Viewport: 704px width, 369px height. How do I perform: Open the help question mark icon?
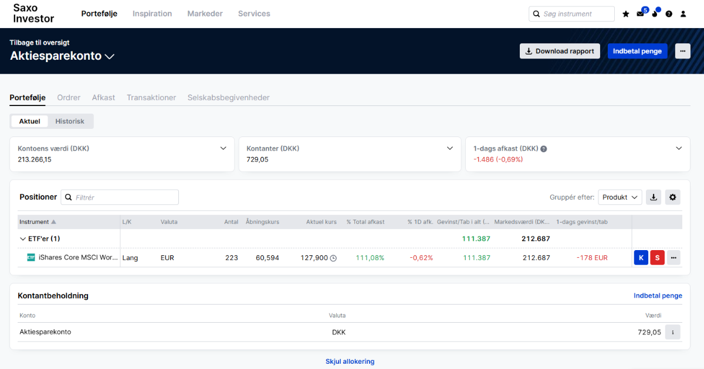click(669, 14)
